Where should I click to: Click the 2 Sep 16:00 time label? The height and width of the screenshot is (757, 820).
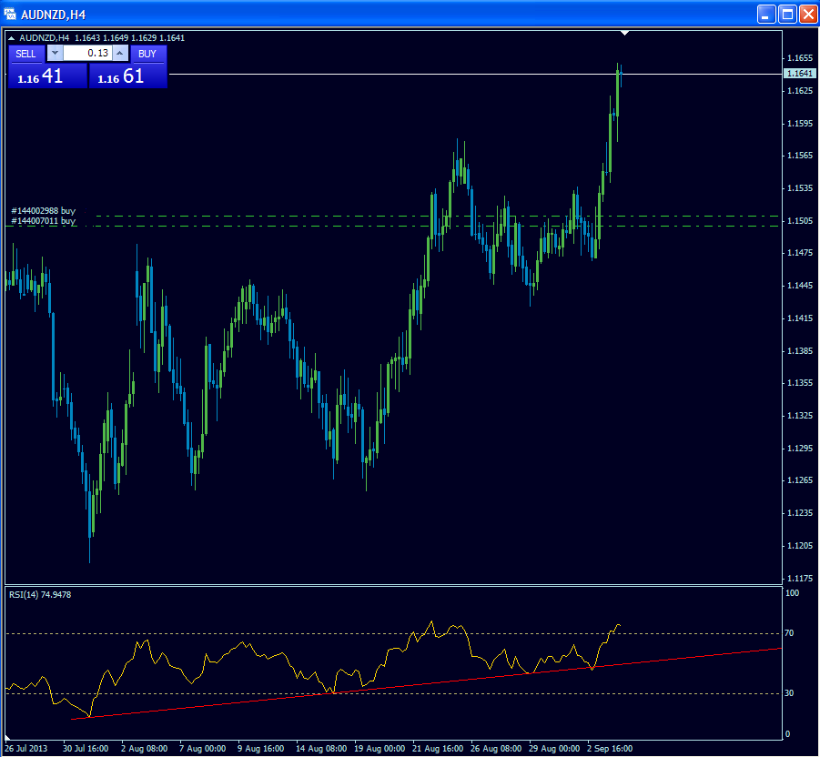click(x=610, y=748)
